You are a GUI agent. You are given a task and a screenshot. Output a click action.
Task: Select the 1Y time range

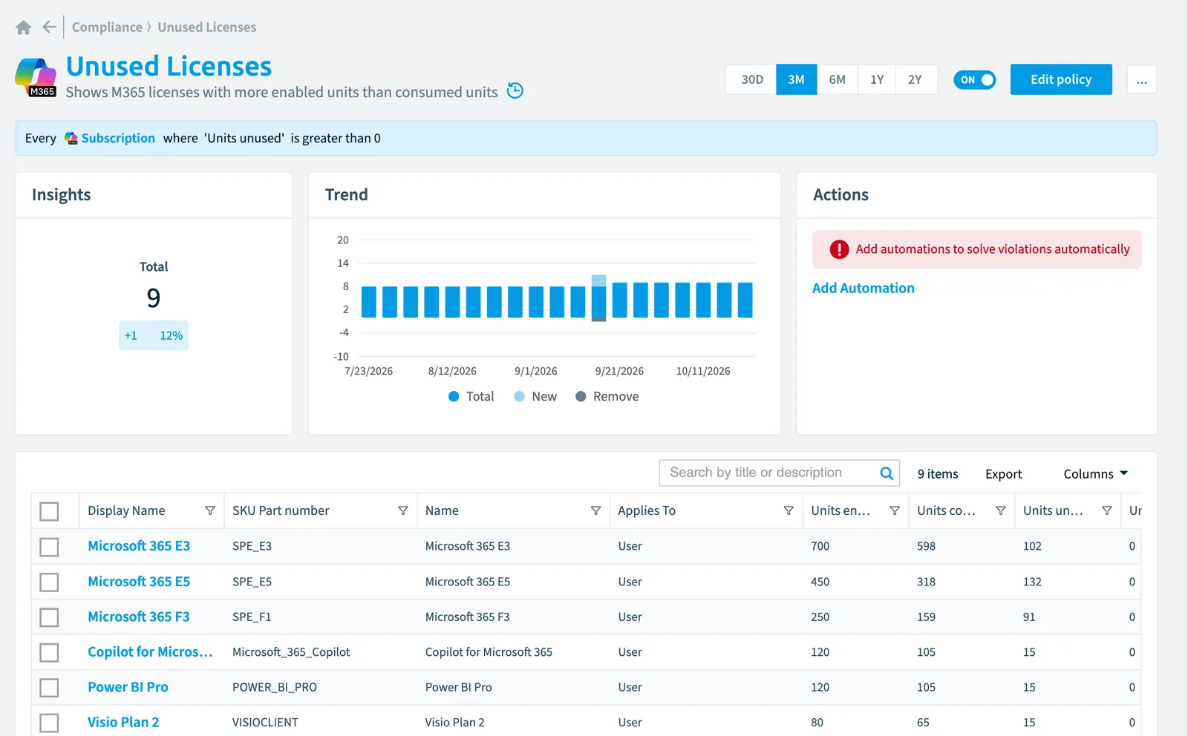click(x=877, y=79)
